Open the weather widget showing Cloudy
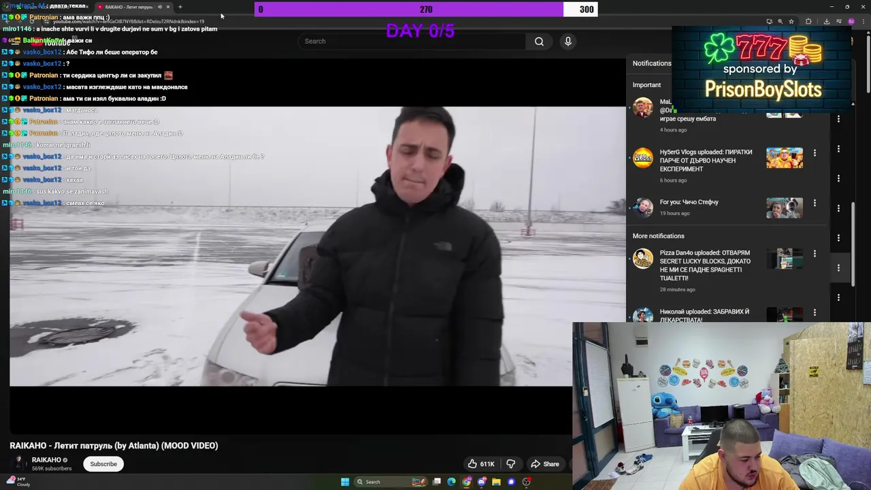871x490 pixels. (18, 482)
